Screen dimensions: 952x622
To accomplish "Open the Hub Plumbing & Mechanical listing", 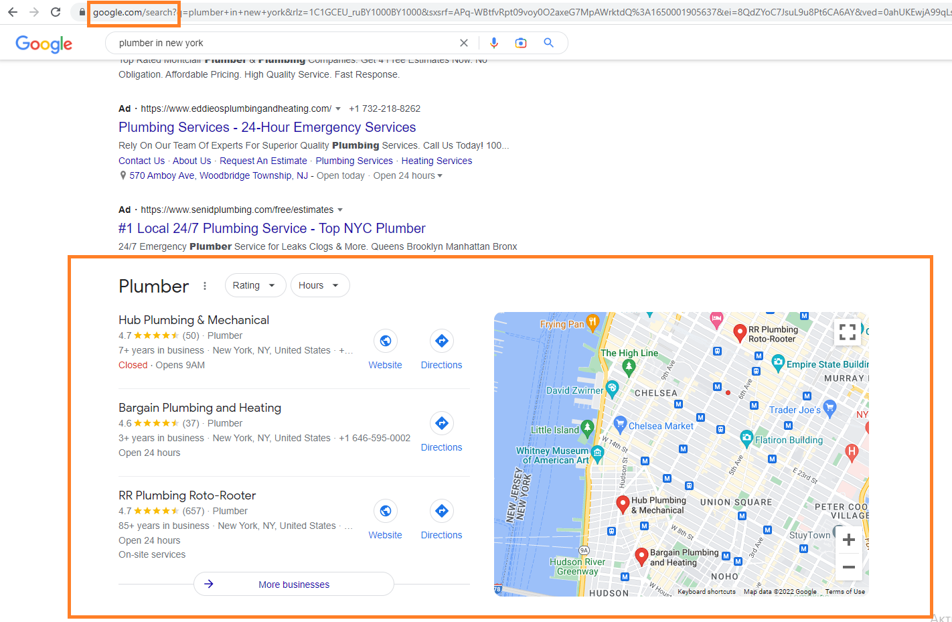I will [x=193, y=320].
